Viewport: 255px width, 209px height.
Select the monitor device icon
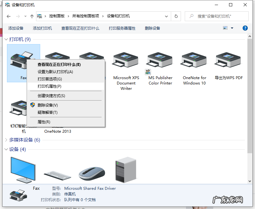point(23,169)
